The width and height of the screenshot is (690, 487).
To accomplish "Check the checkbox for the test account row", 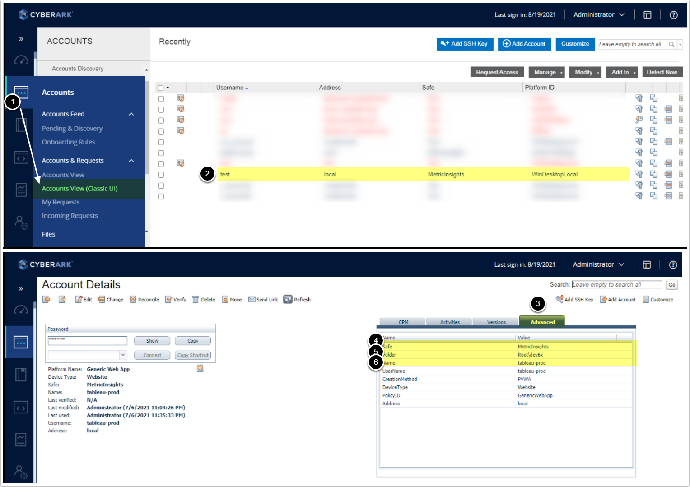I will (x=161, y=175).
